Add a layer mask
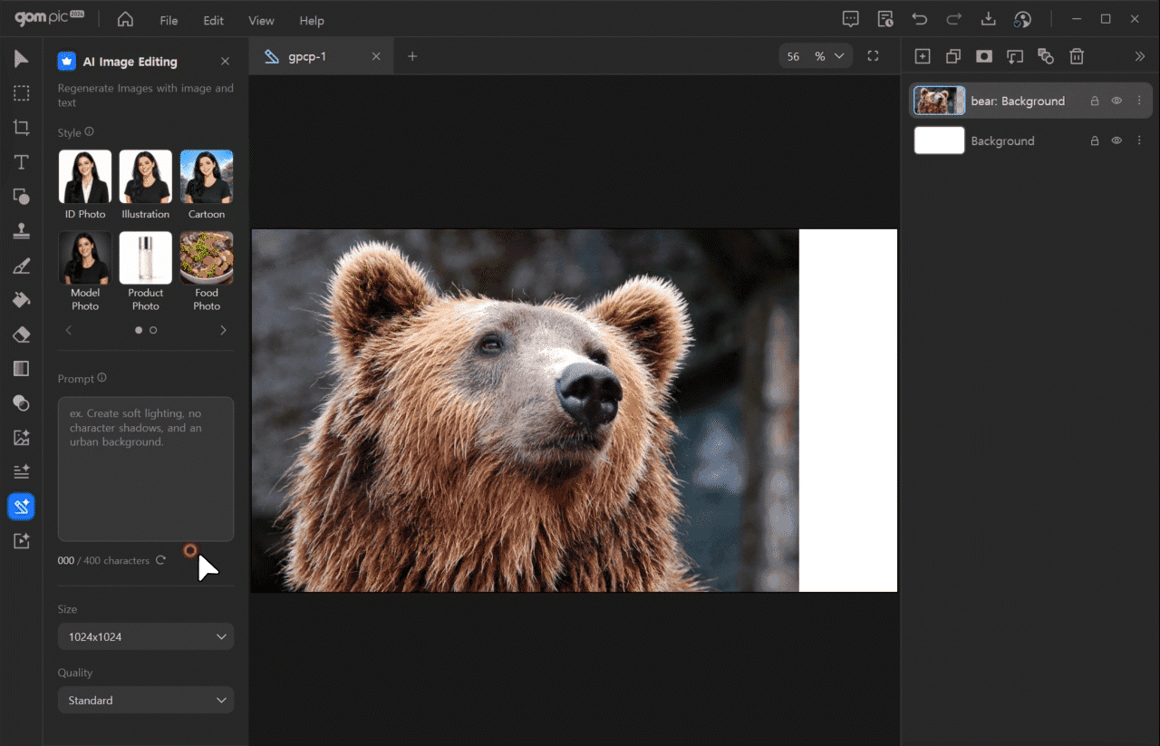The height and width of the screenshot is (746, 1160). click(x=984, y=56)
